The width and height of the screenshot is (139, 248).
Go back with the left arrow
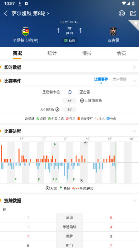pos(6,14)
